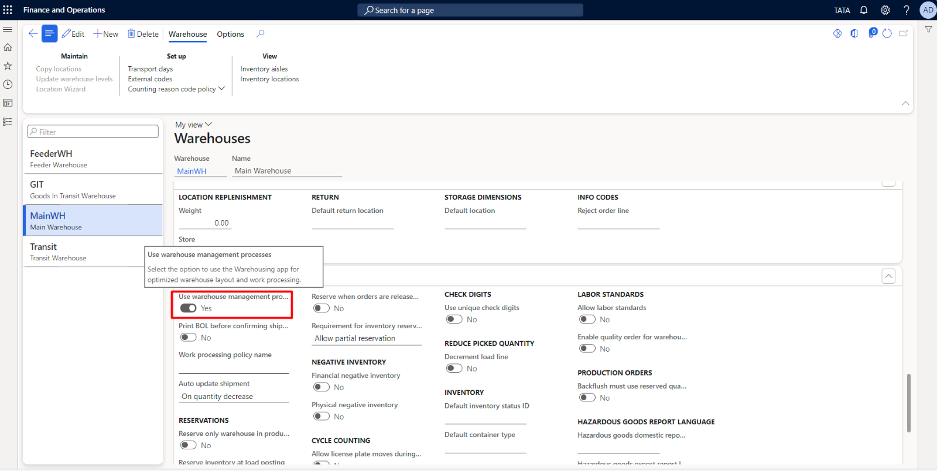Open the Home icon in left sidebar
This screenshot has width=937, height=471.
pyautogui.click(x=8, y=47)
